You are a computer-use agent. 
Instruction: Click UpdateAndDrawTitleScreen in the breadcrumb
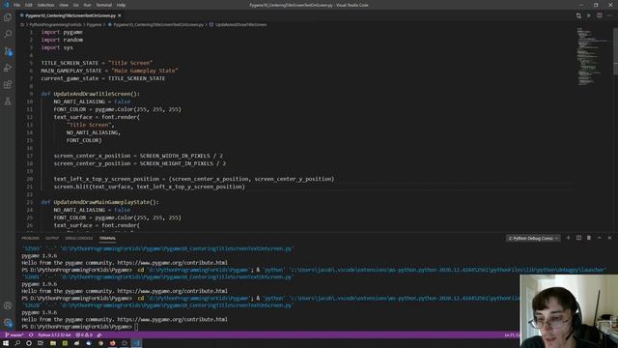[x=240, y=24]
